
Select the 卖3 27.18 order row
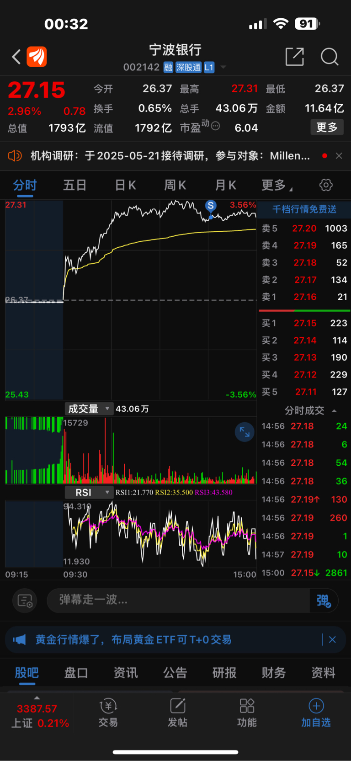(304, 262)
